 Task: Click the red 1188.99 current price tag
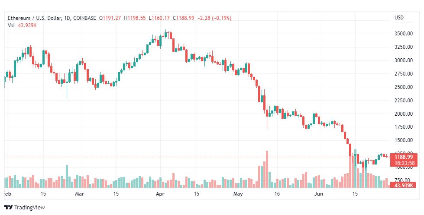[403, 157]
